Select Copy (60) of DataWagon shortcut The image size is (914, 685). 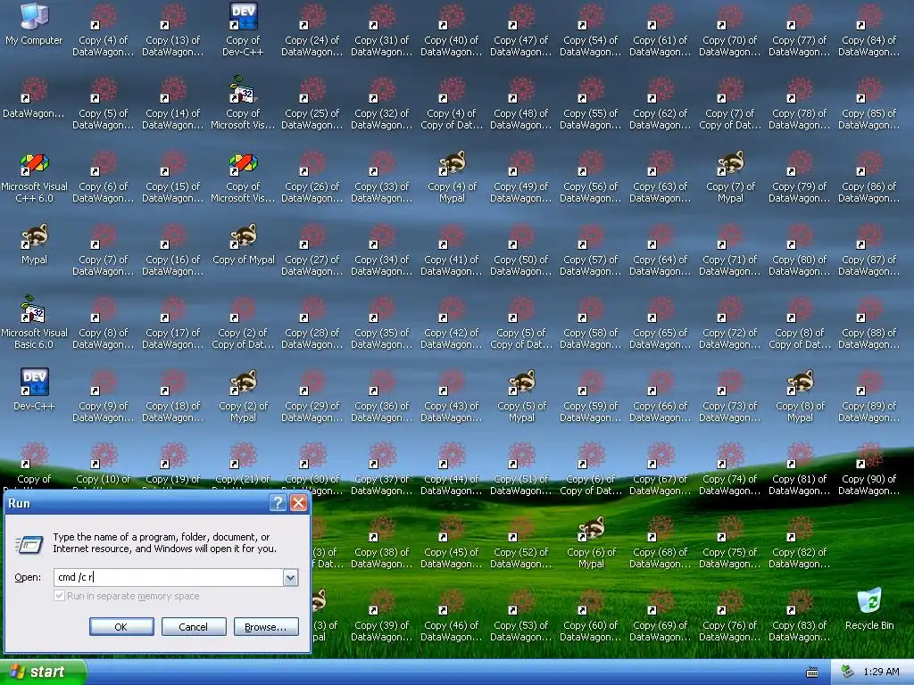(x=591, y=615)
